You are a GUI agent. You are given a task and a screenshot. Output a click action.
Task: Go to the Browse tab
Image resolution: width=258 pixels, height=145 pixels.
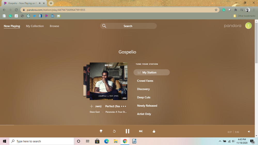pyautogui.click(x=54, y=26)
